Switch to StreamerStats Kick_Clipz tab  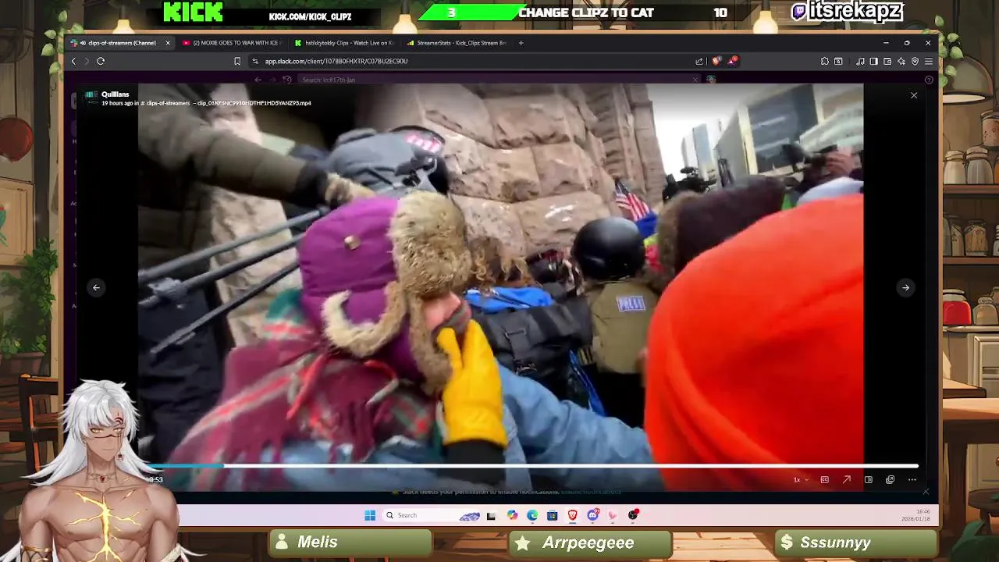(x=457, y=43)
